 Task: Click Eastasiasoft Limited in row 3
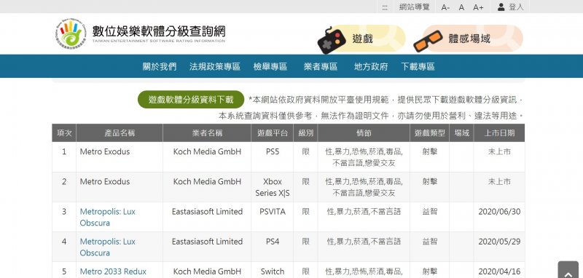click(x=207, y=212)
